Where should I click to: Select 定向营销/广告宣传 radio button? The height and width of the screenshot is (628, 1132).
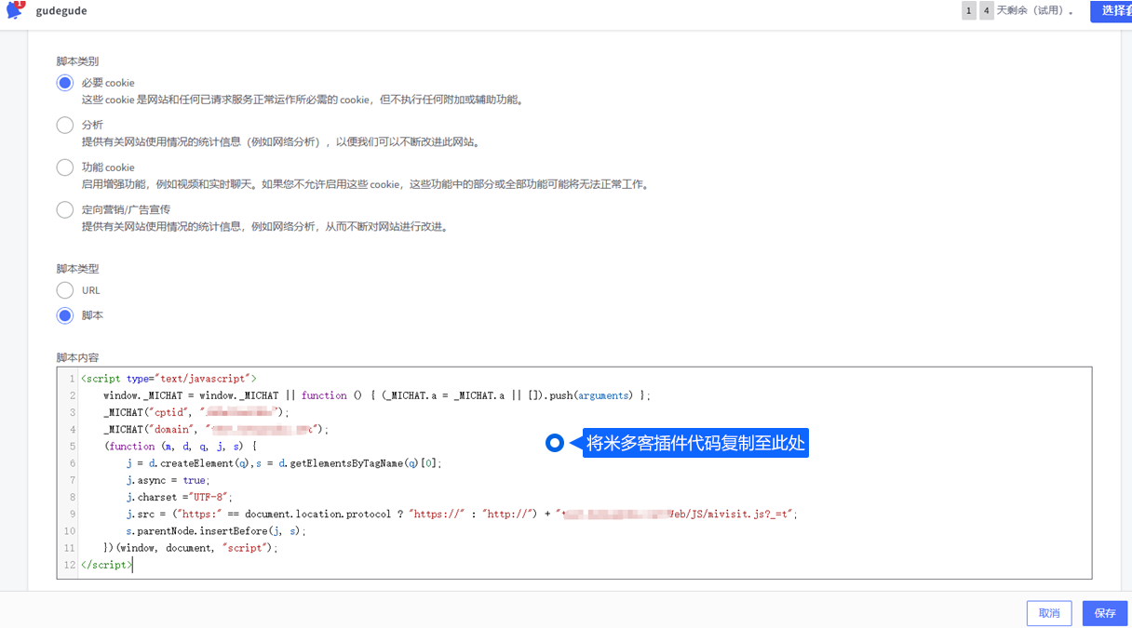click(x=65, y=209)
